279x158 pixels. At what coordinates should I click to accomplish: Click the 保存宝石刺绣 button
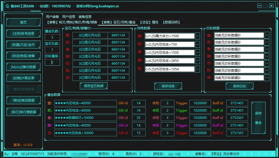[93, 86]
